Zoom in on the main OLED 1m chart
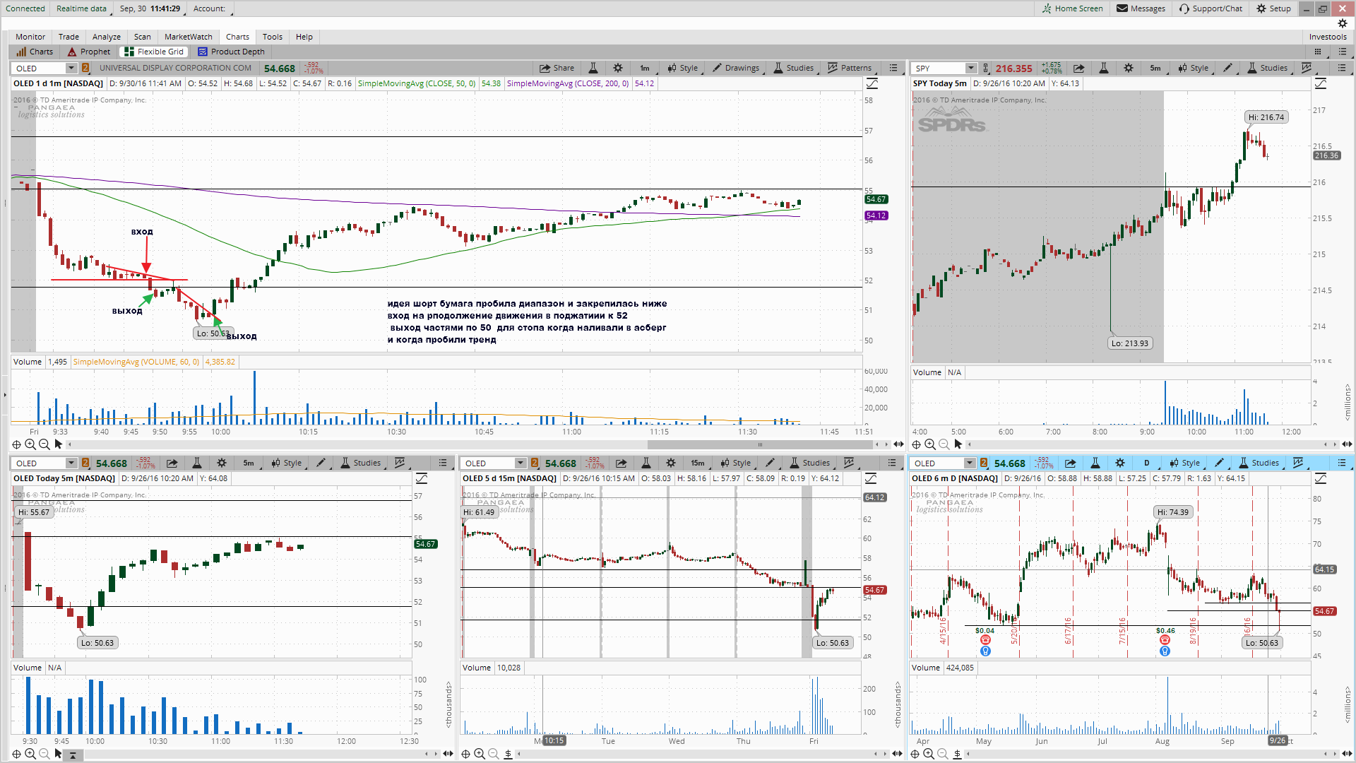Viewport: 1356px width, 763px height. pos(30,444)
